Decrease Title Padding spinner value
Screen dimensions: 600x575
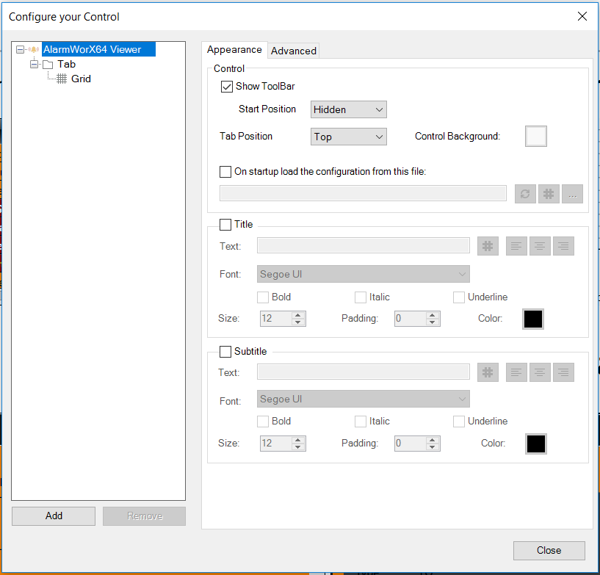tap(432, 322)
